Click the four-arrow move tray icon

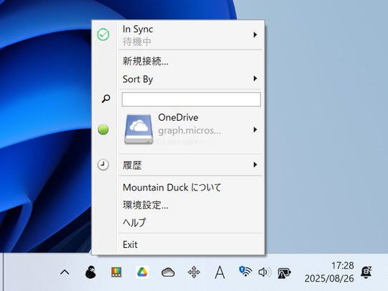tap(194, 272)
